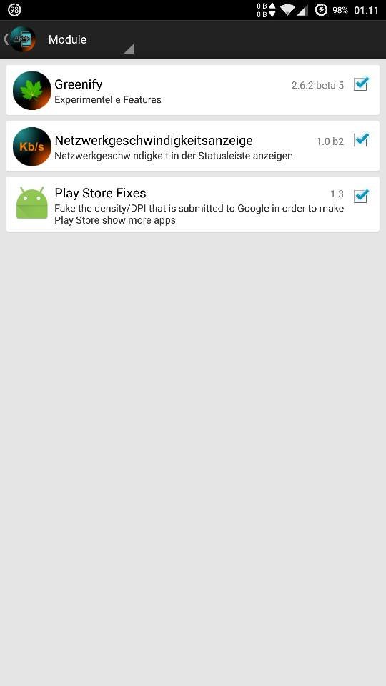Tap Greenify version 2.6.2 beta 5
The image size is (386, 686).
(x=317, y=85)
